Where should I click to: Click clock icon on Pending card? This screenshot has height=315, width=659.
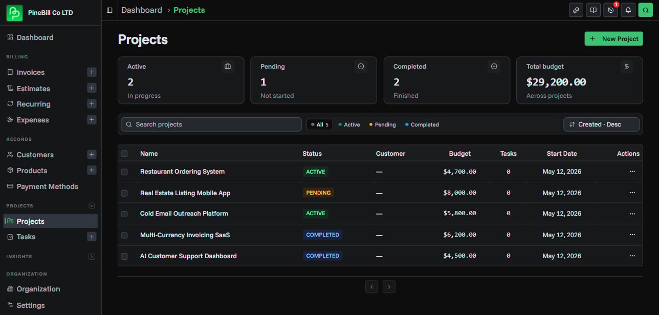click(x=361, y=67)
